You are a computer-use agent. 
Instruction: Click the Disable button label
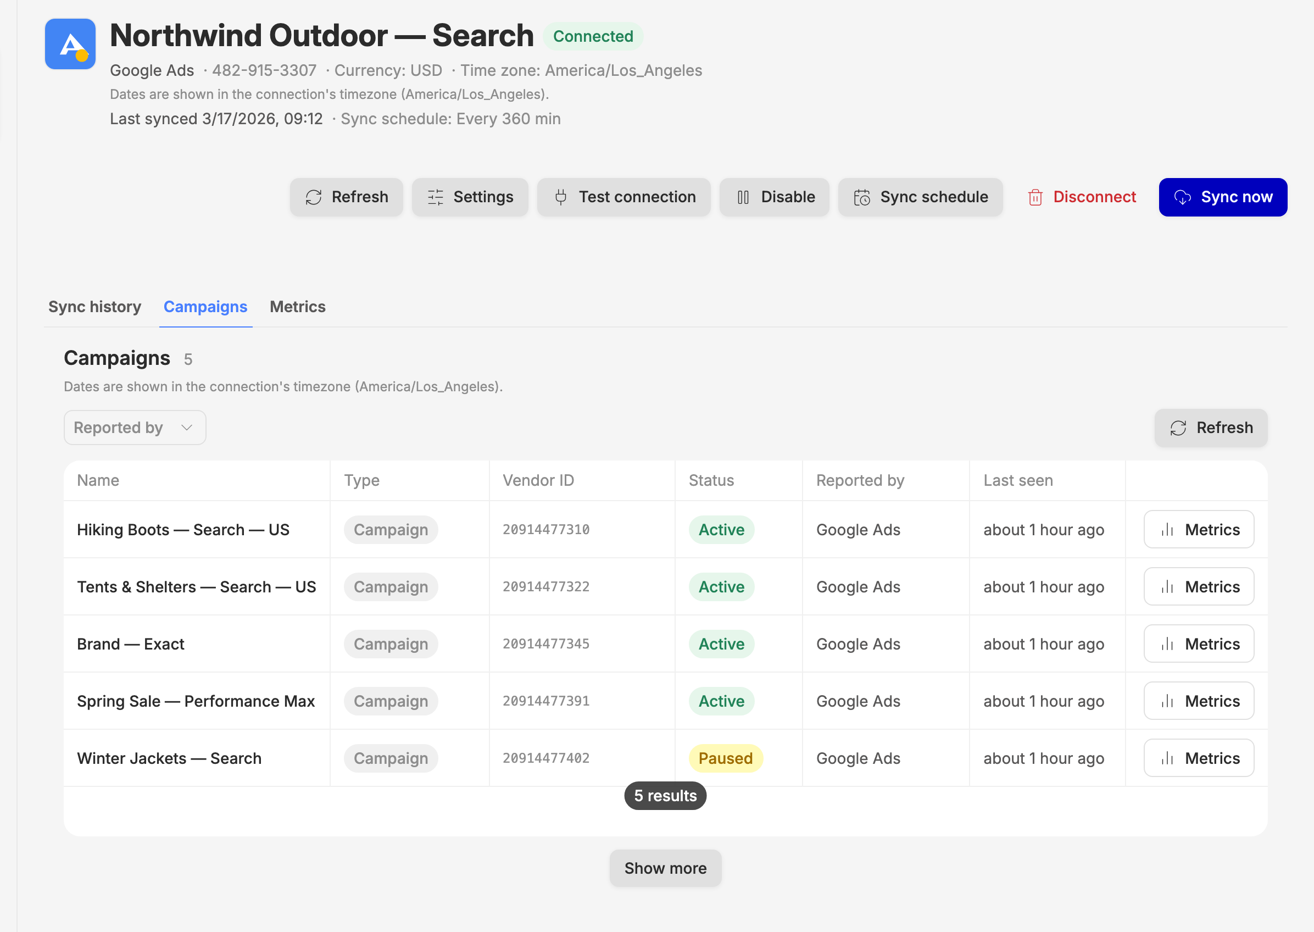pos(788,197)
